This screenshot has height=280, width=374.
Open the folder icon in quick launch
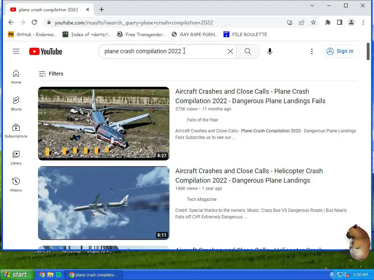coord(50,275)
